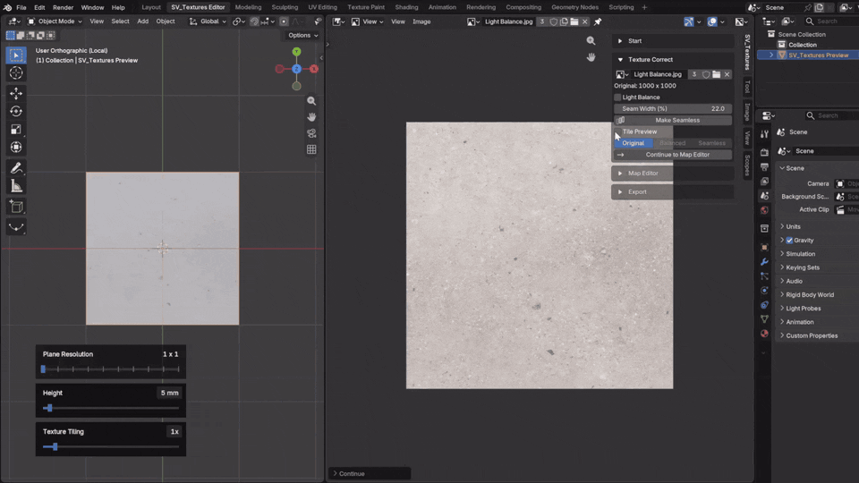Open the Render properties tab
The height and width of the screenshot is (483, 859).
coord(764,152)
